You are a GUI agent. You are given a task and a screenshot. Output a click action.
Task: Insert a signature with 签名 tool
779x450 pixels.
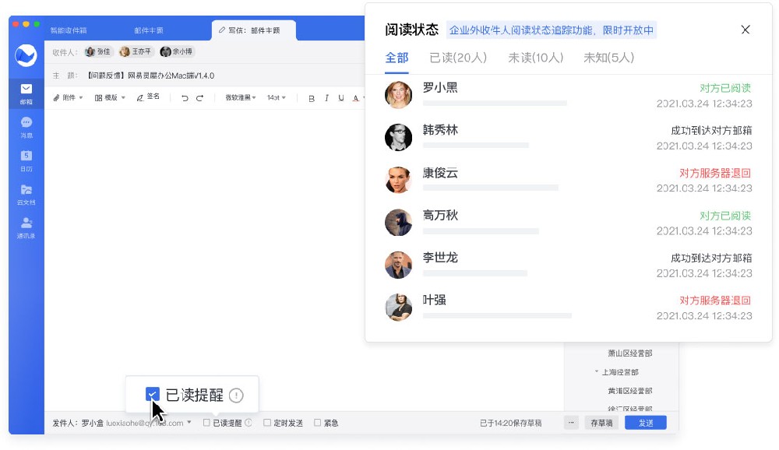[148, 97]
